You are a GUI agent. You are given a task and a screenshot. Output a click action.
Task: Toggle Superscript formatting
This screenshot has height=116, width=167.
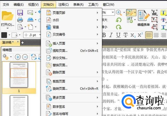point(140,35)
